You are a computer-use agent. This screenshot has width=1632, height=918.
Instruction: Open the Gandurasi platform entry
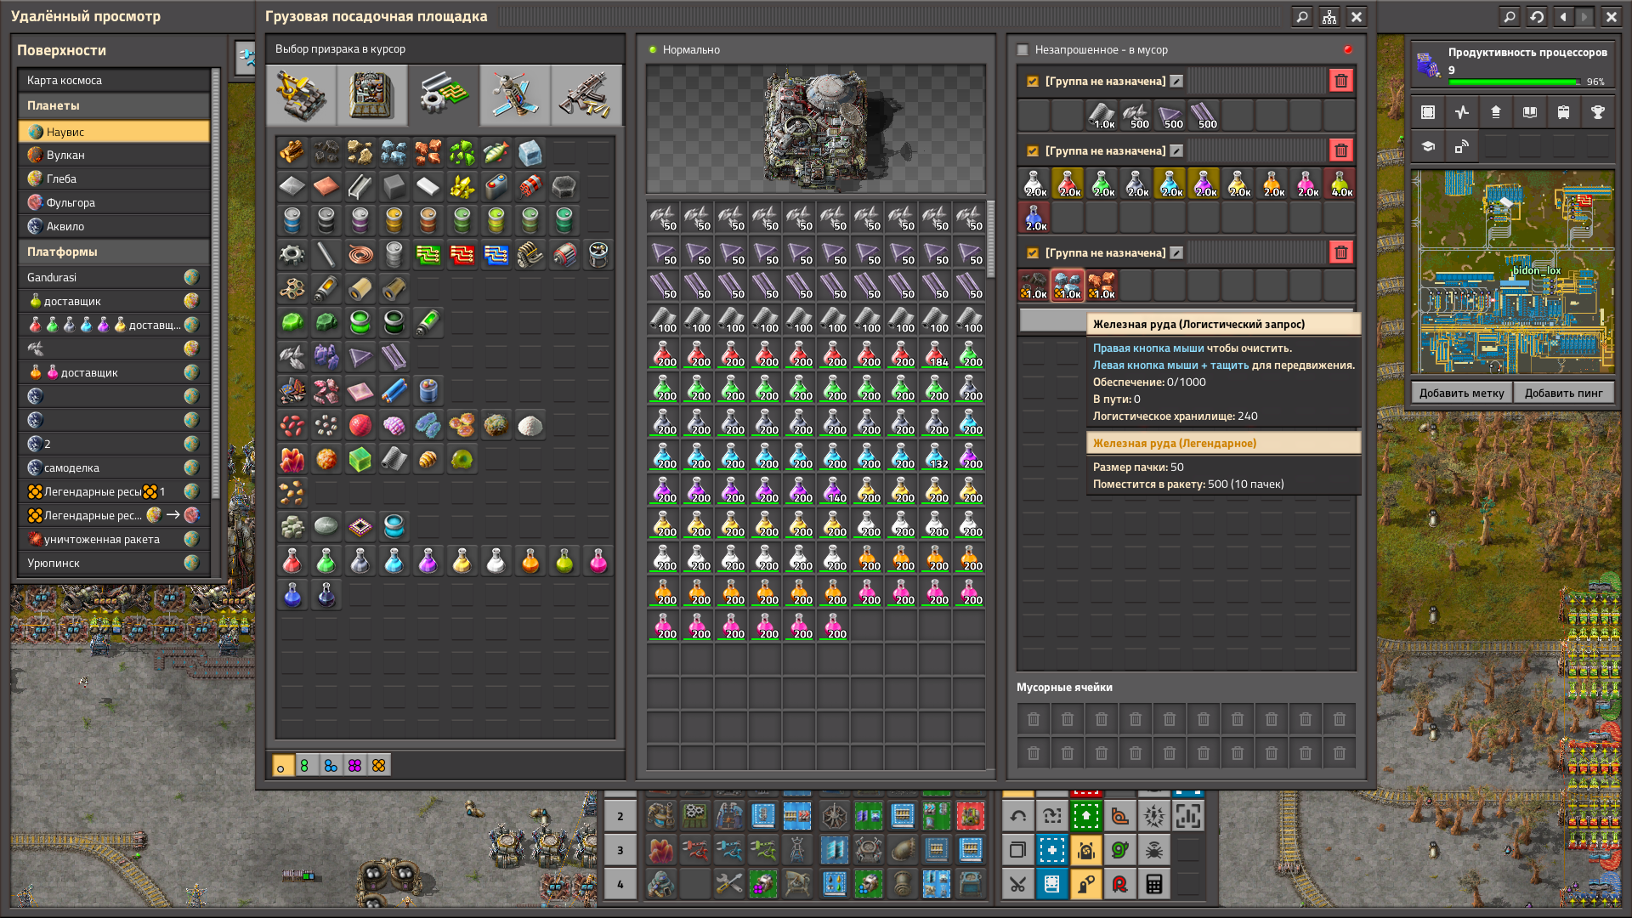tap(52, 278)
